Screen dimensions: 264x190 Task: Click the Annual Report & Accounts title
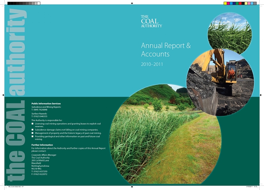pos(166,50)
